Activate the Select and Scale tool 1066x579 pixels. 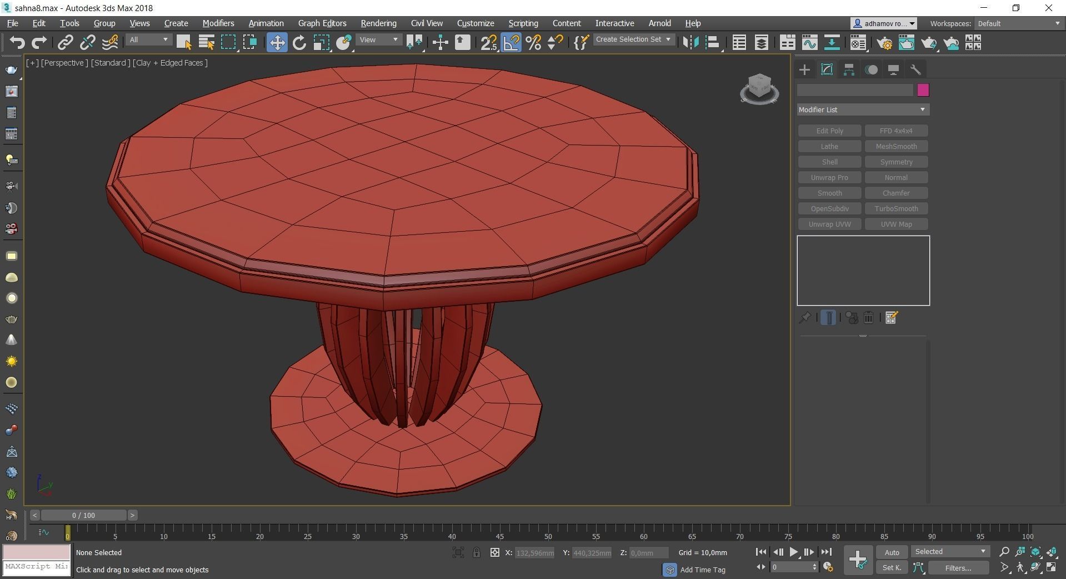point(321,43)
